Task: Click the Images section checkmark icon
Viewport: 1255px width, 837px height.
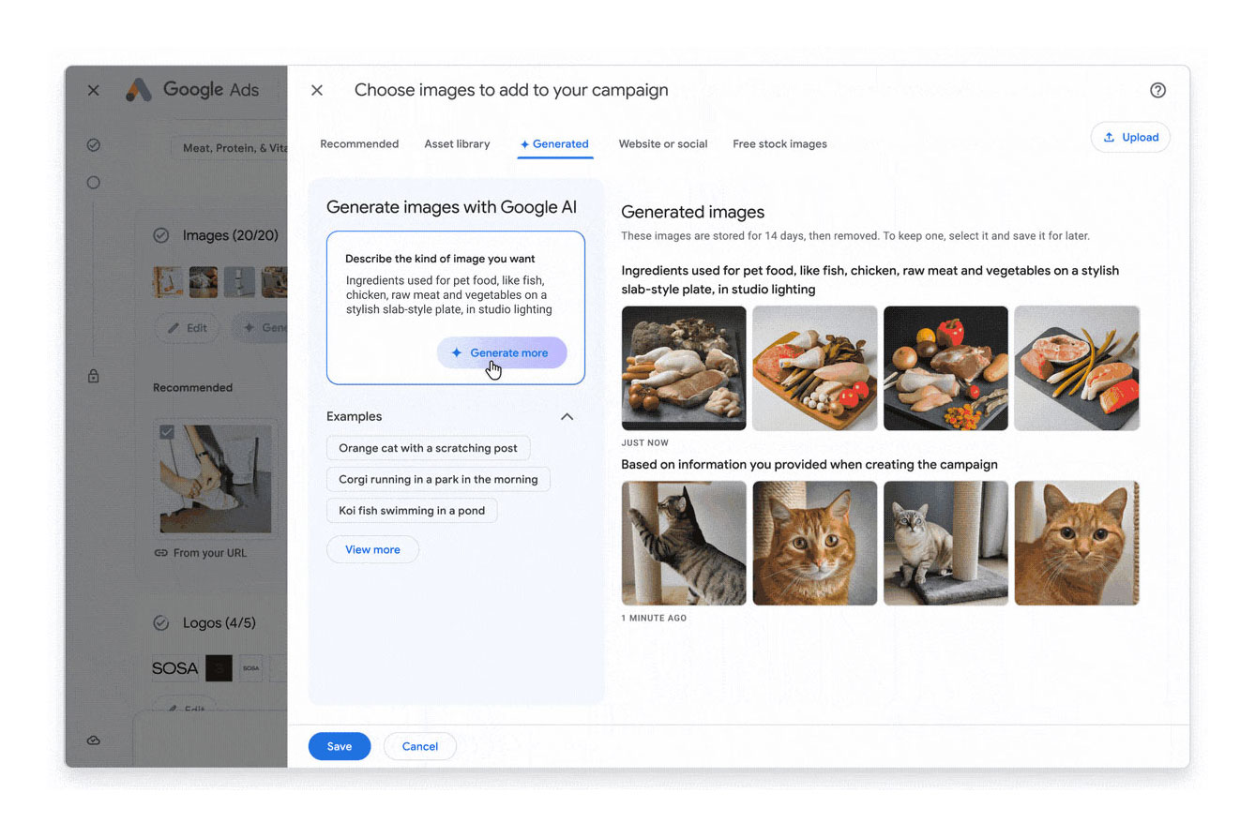Action: point(161,235)
